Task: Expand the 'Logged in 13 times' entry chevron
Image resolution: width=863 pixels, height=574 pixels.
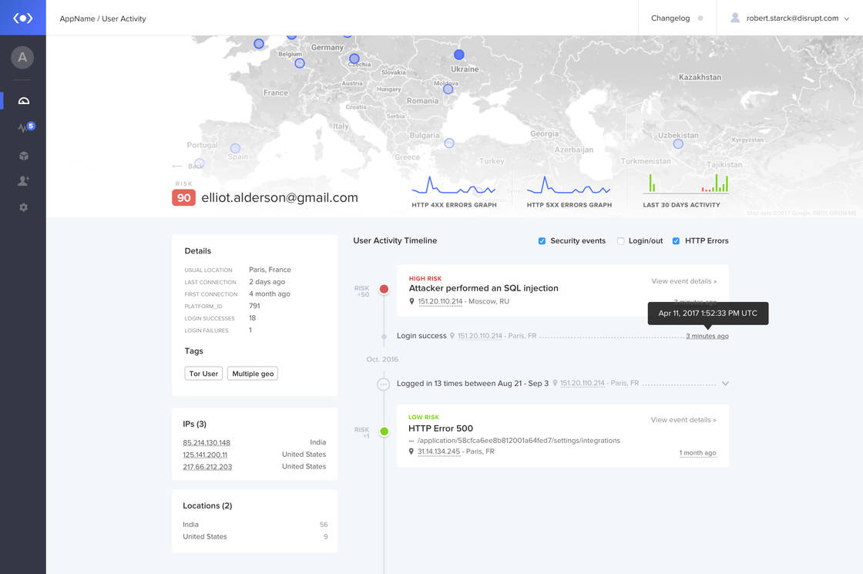Action: click(x=724, y=383)
